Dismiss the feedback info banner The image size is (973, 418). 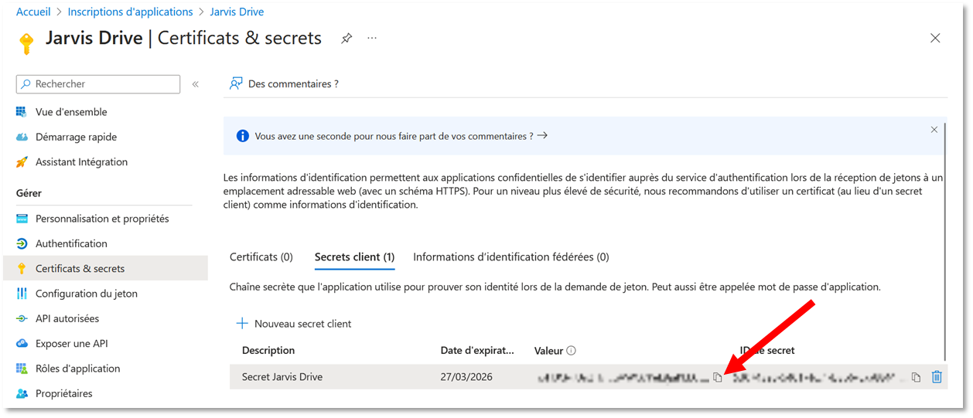point(934,130)
